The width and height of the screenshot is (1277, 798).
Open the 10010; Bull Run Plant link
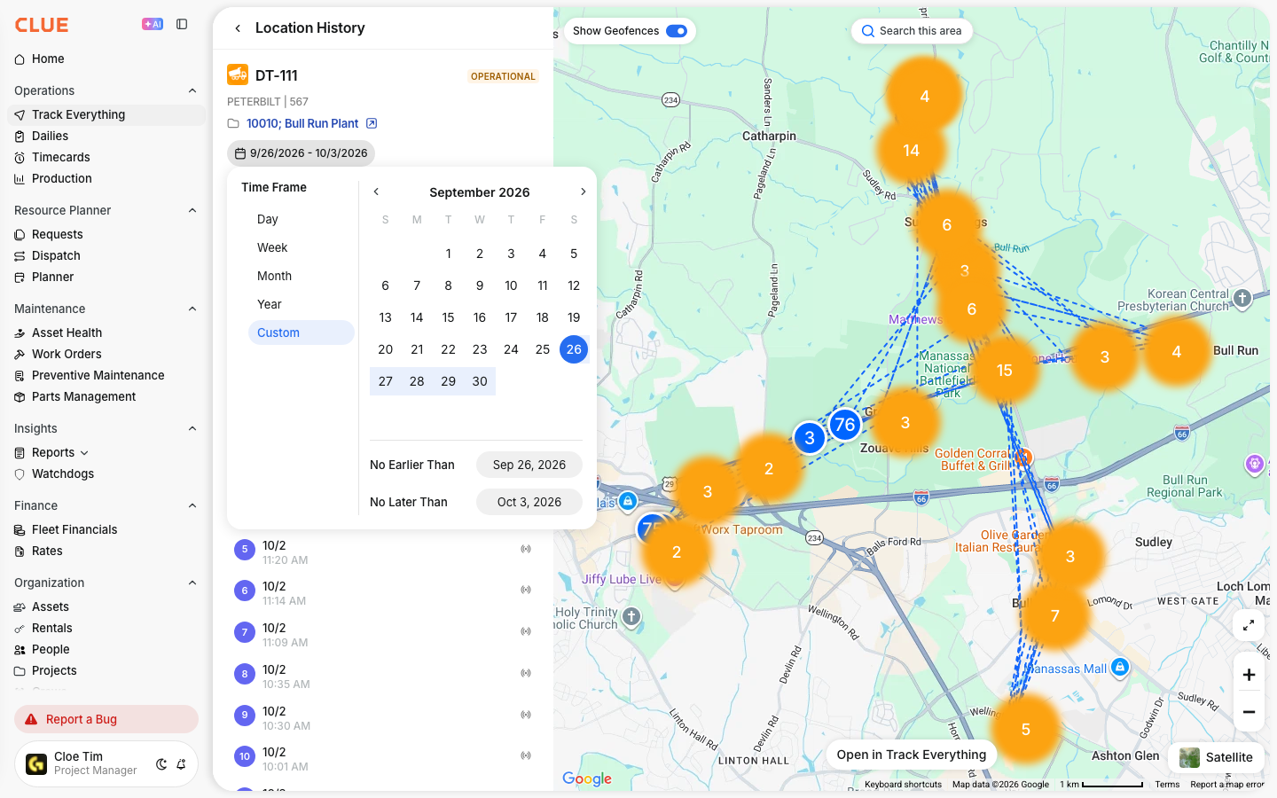(302, 123)
